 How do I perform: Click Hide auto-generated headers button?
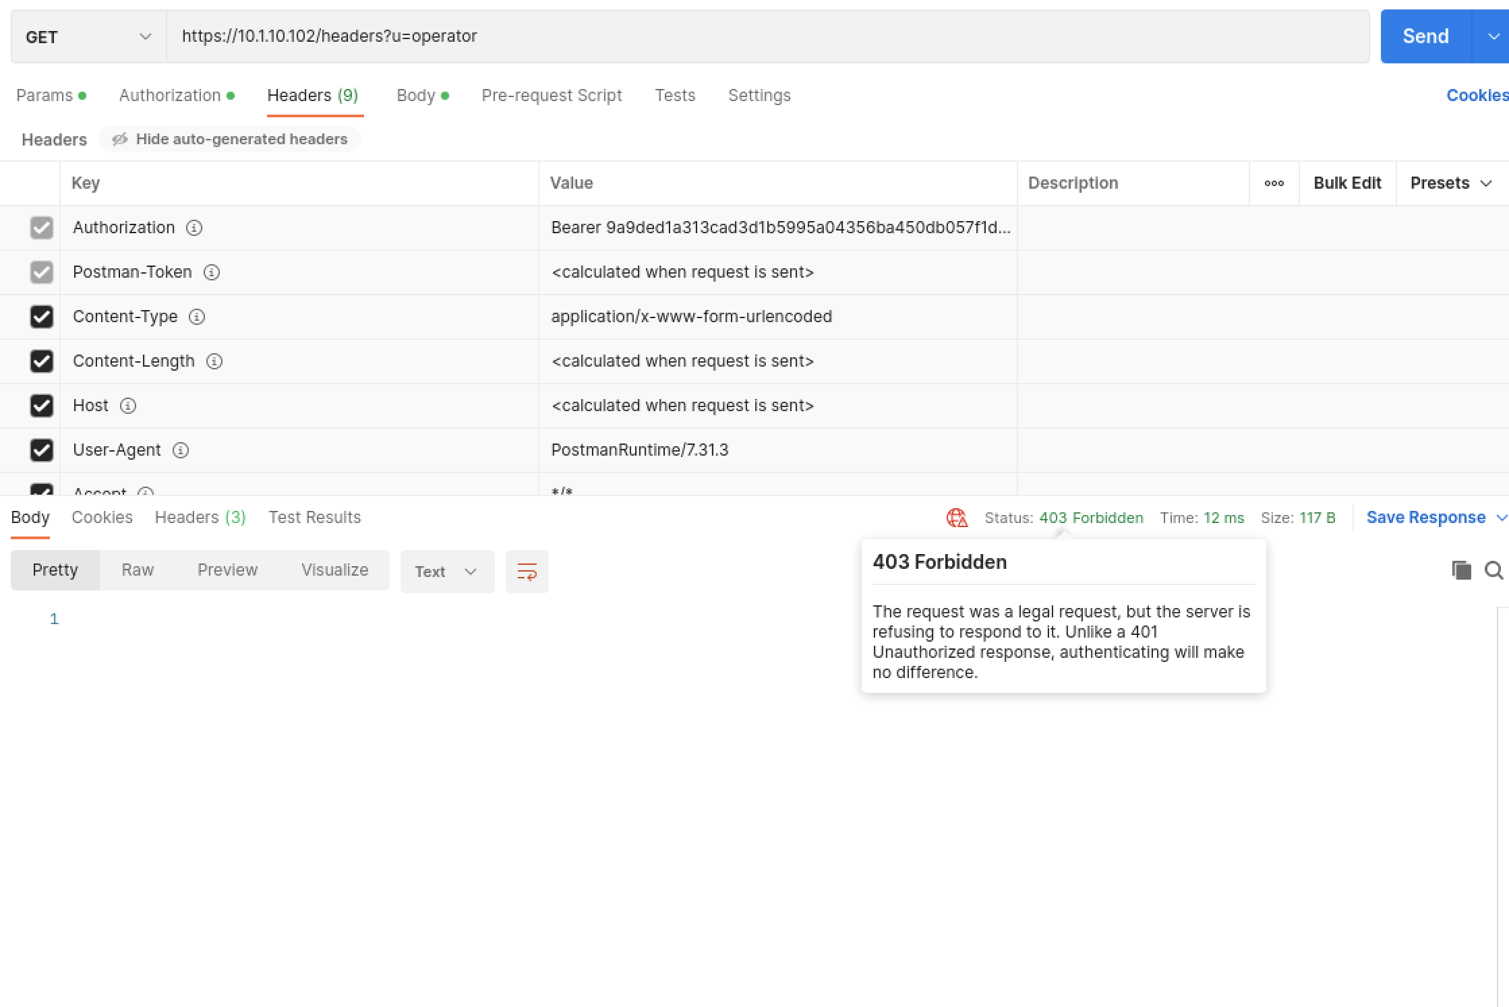coord(231,140)
